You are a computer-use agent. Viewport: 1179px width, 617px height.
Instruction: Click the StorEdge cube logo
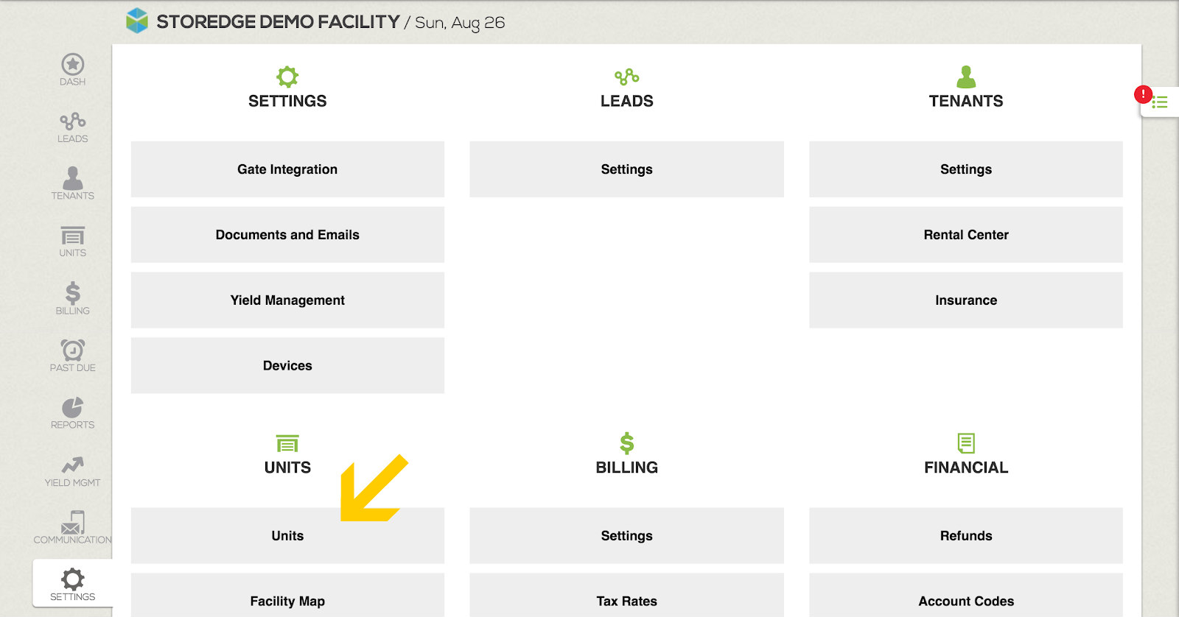pos(137,21)
